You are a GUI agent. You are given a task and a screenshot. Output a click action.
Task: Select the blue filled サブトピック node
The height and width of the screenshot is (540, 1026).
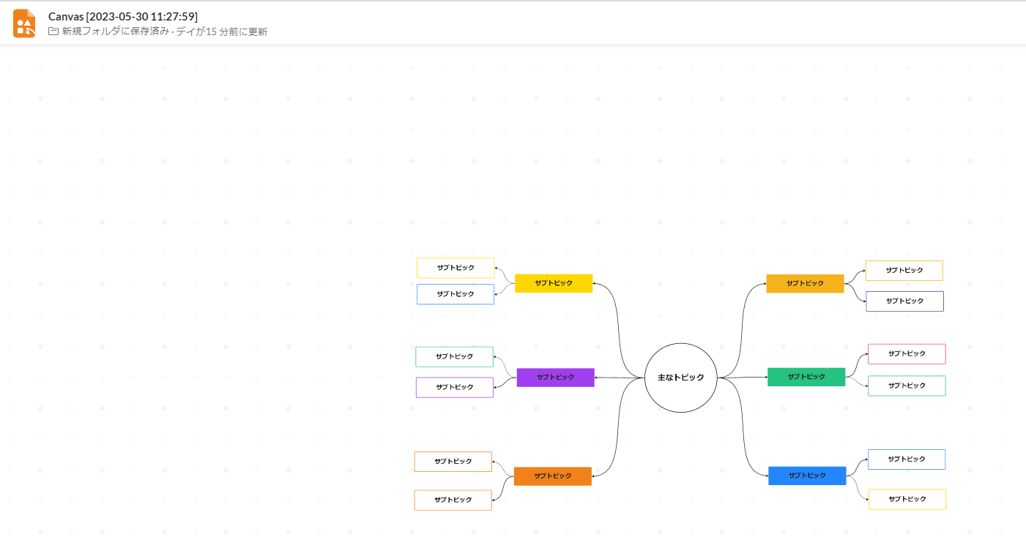coord(807,476)
